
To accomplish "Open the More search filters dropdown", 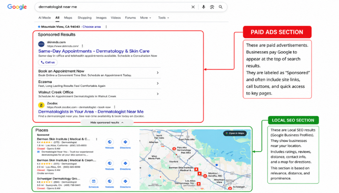I will click(x=145, y=18).
